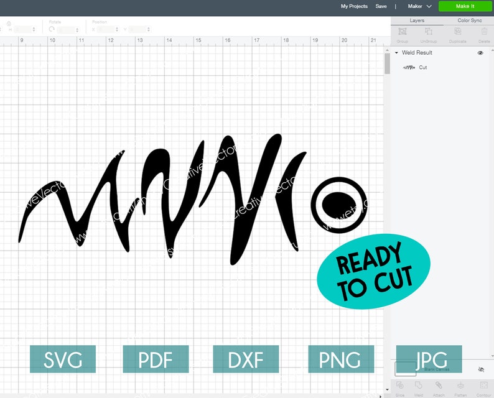Switch to the Color Sync tab

coord(470,21)
